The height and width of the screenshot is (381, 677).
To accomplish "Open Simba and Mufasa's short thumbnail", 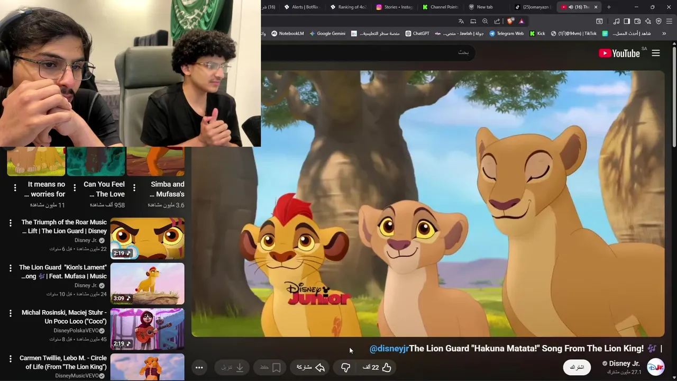I will (x=155, y=161).
